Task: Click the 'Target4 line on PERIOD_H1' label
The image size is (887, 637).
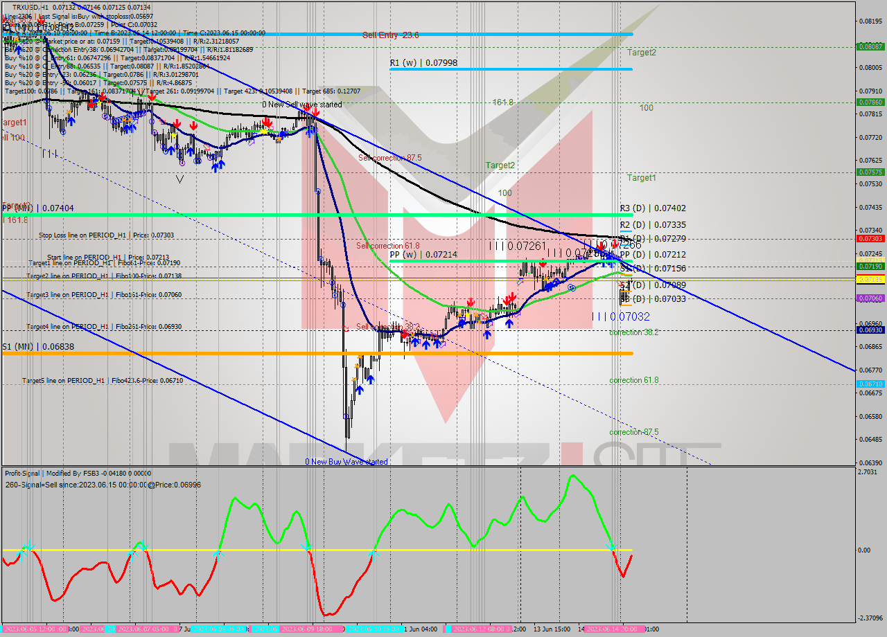Action: pyautogui.click(x=104, y=326)
